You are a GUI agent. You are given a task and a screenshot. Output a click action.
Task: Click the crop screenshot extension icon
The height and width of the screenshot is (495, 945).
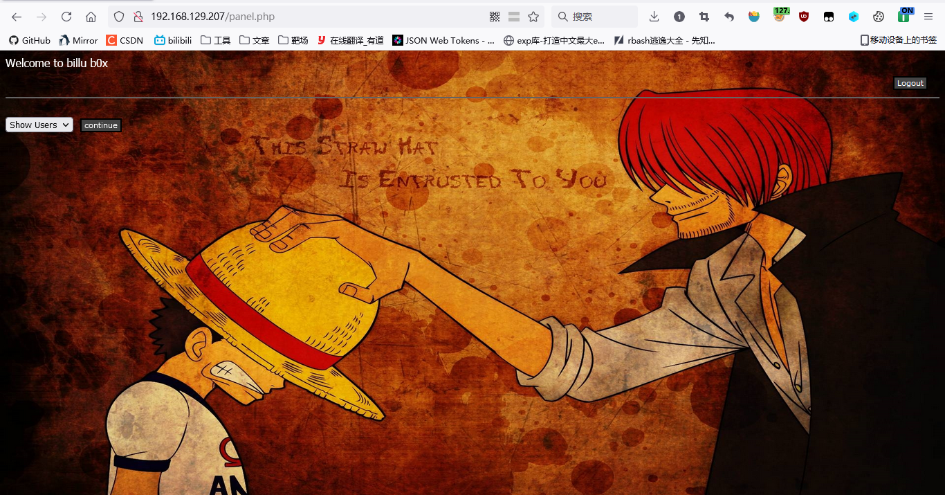704,17
